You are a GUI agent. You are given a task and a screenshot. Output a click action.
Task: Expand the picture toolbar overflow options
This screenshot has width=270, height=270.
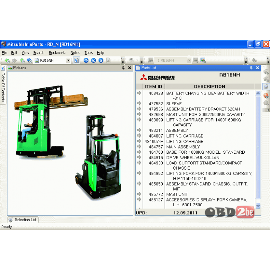point(246,61)
